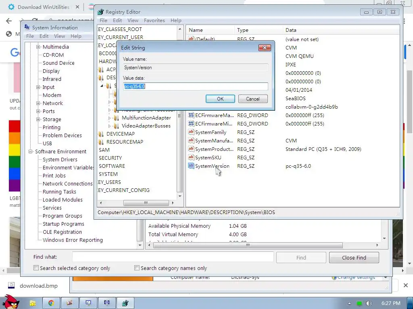Open the Registry Editor Edit menu
Viewport: 413px width, 309px height.
click(117, 20)
